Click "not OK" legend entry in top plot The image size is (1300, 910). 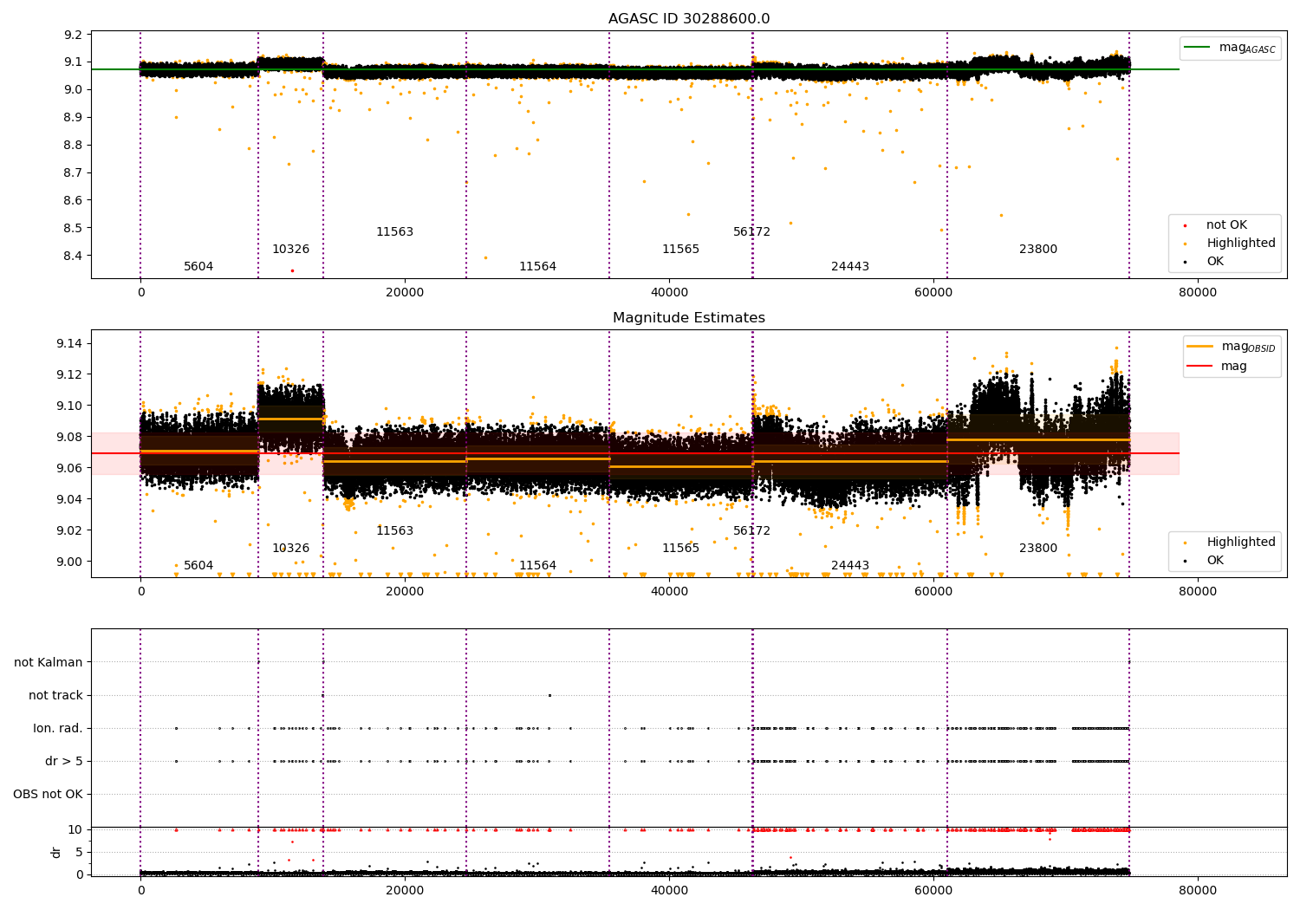point(1225,225)
